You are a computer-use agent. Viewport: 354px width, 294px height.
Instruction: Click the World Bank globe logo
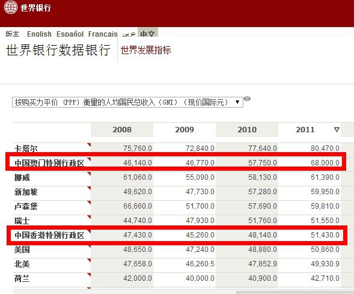[x=11, y=7]
